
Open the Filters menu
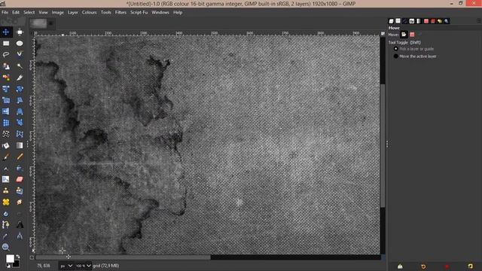pos(120,12)
